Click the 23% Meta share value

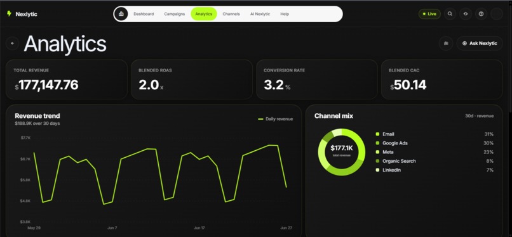pyautogui.click(x=488, y=152)
